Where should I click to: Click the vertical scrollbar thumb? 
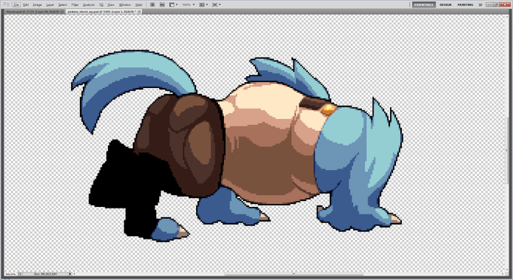(x=507, y=150)
